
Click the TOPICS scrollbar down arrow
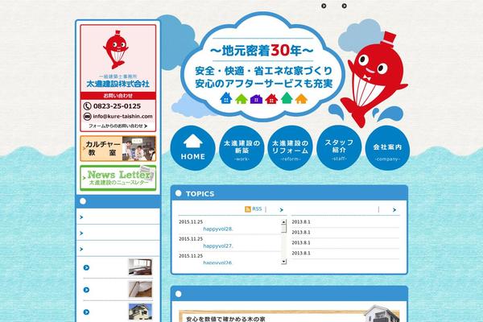[x=283, y=262]
